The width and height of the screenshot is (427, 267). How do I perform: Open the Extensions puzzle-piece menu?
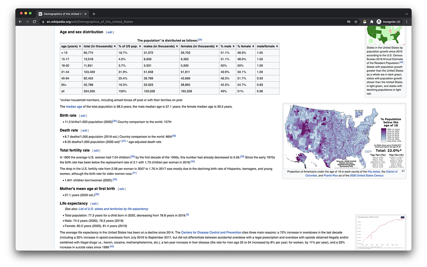[372, 22]
